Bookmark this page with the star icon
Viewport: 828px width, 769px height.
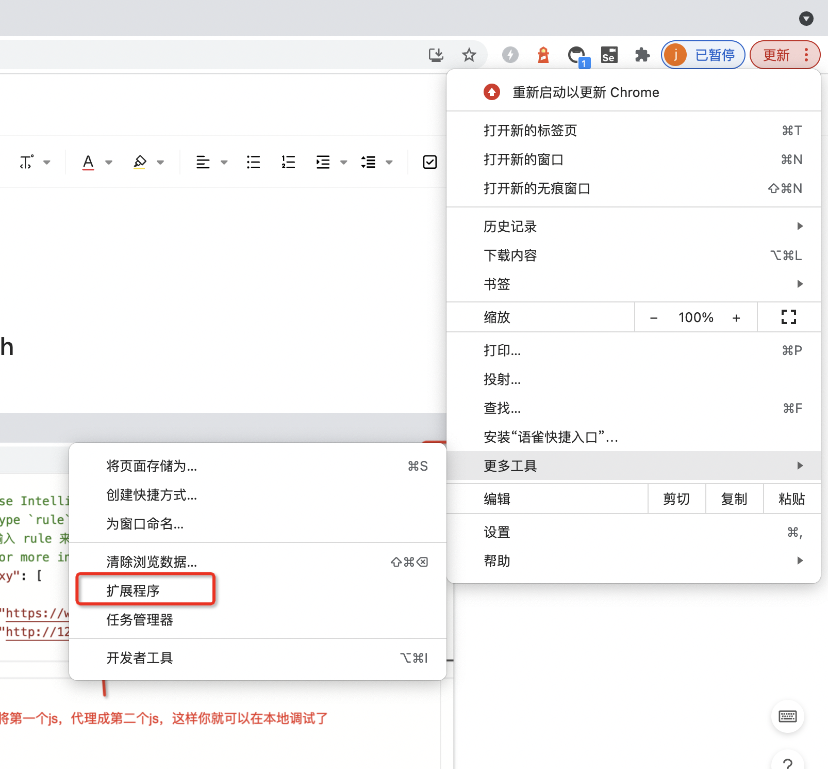pyautogui.click(x=469, y=55)
